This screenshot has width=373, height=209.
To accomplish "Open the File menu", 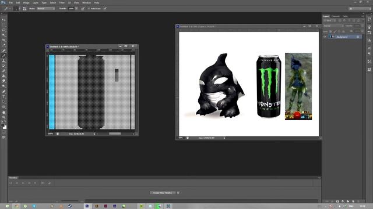I will pyautogui.click(x=10, y=2).
